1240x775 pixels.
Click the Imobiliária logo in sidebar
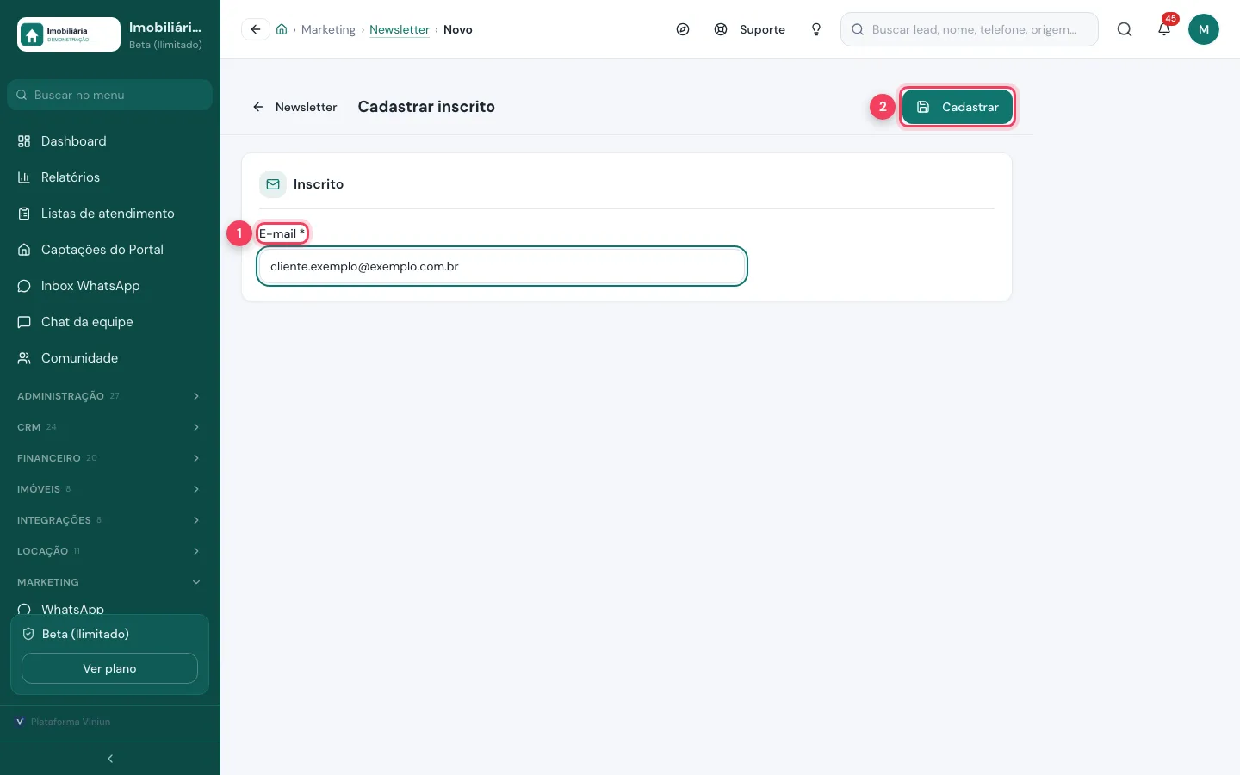(x=69, y=34)
